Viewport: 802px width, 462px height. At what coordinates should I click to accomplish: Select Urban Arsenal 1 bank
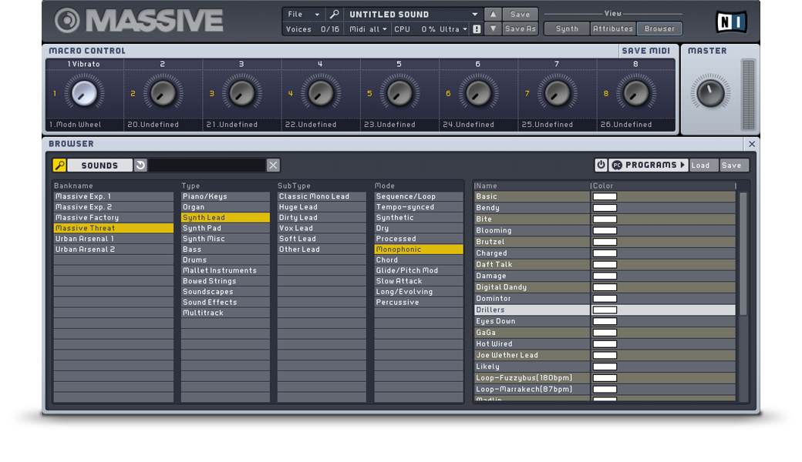pyautogui.click(x=113, y=239)
